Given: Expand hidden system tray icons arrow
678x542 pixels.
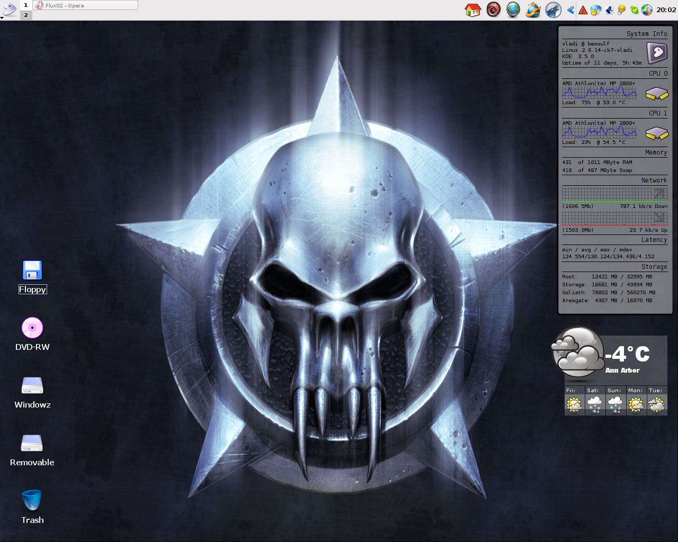Looking at the screenshot, I should tap(570, 10).
